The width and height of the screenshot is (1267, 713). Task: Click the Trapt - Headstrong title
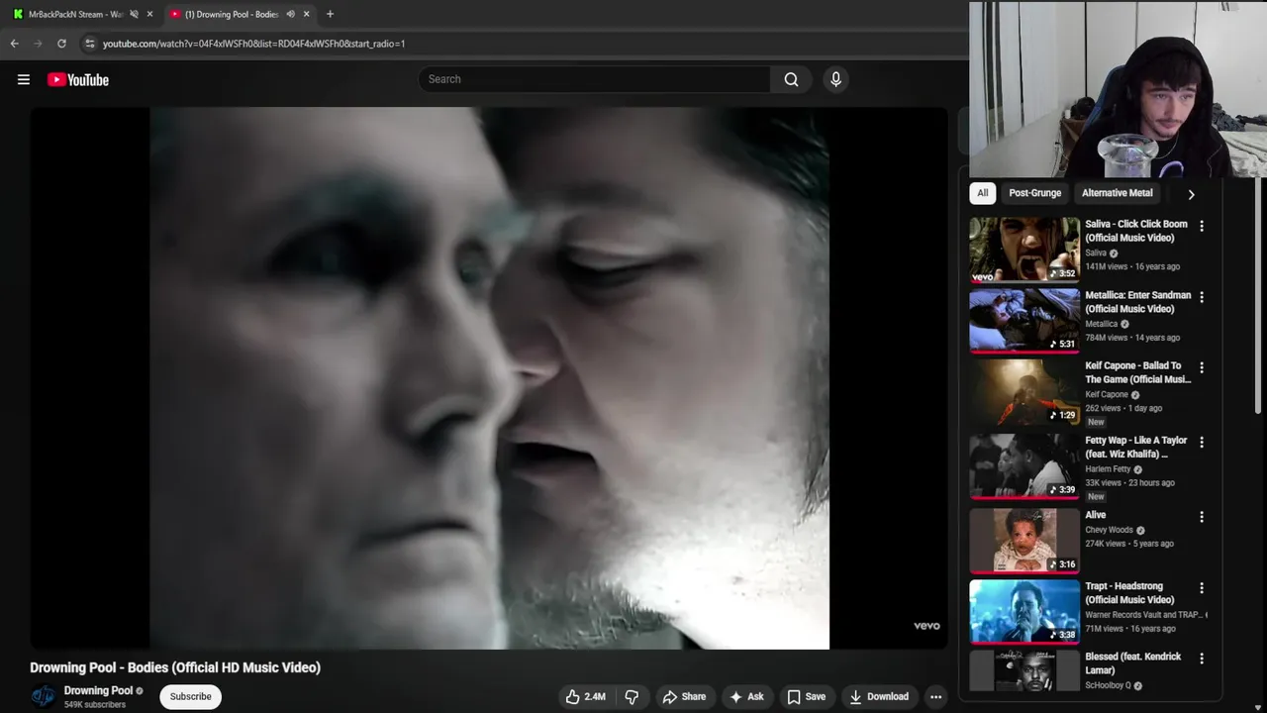coord(1129,593)
